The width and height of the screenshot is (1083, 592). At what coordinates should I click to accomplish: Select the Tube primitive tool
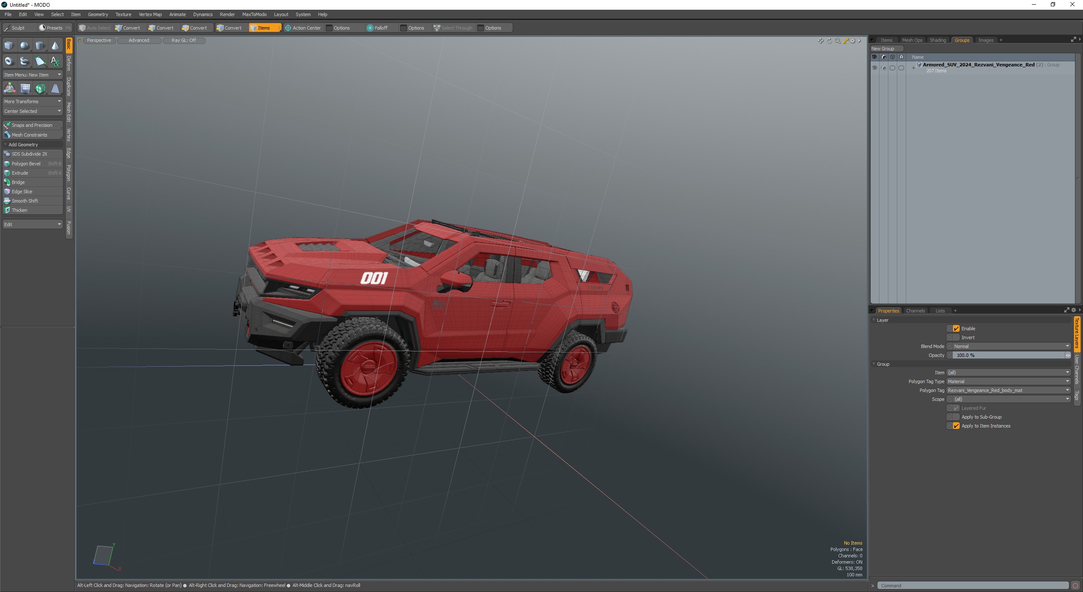(25, 61)
